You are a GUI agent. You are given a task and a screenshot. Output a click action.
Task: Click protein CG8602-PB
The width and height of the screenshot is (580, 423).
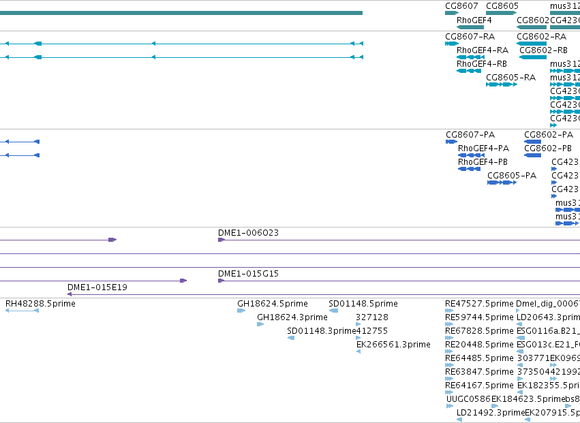548,148
